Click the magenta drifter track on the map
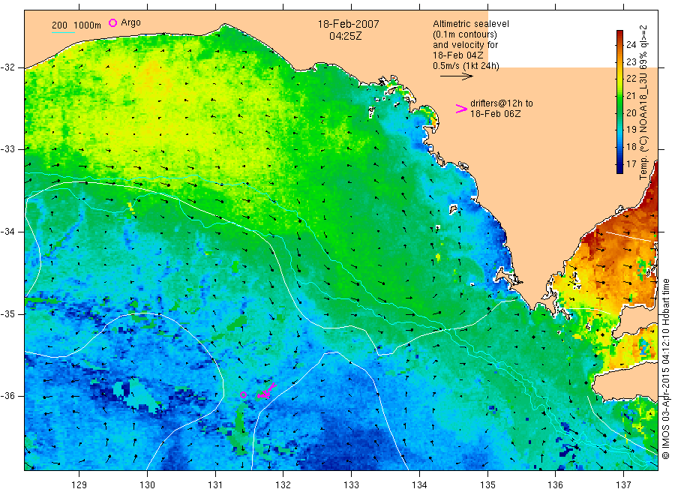This screenshot has width=675, height=495. click(267, 391)
